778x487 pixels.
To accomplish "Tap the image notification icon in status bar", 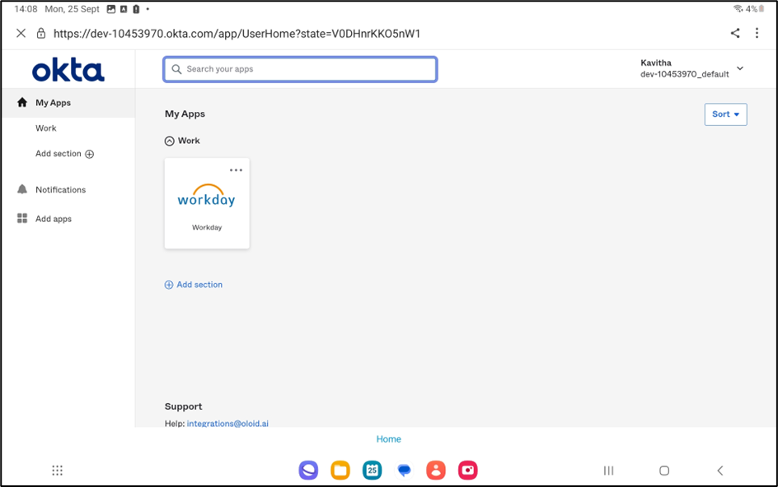I will click(111, 9).
